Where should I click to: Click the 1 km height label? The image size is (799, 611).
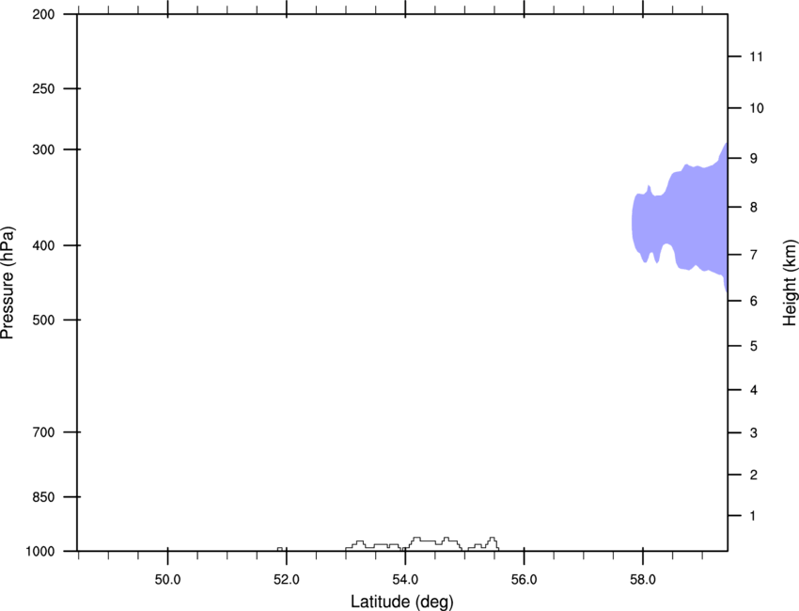coord(753,516)
